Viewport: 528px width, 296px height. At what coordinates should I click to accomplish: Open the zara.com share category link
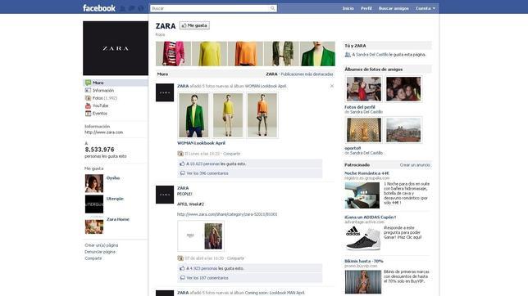[x=227, y=214]
